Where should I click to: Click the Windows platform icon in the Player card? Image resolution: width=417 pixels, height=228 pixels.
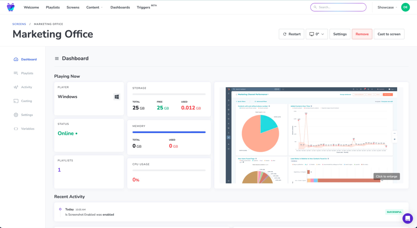pos(116,96)
